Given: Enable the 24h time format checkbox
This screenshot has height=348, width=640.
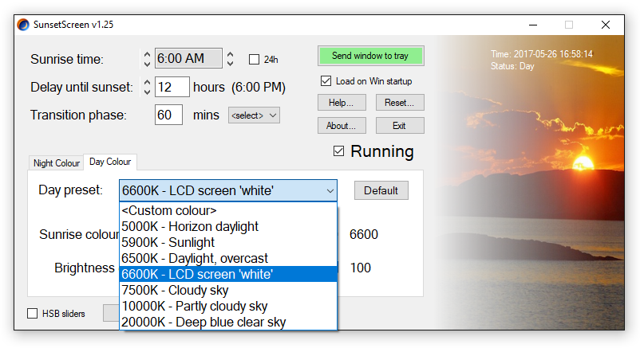Looking at the screenshot, I should click(254, 60).
